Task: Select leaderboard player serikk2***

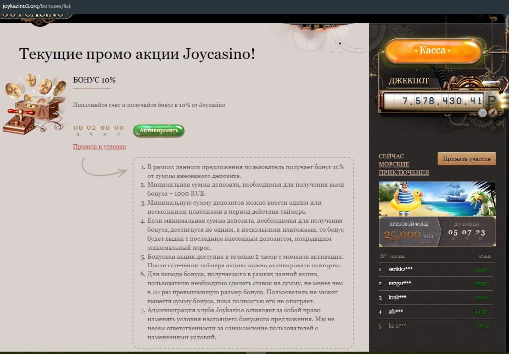Action: 400,269
